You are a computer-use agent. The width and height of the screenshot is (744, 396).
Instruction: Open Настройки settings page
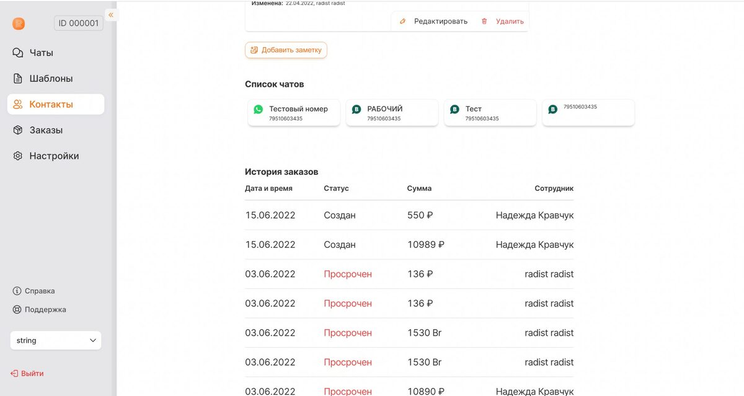54,156
